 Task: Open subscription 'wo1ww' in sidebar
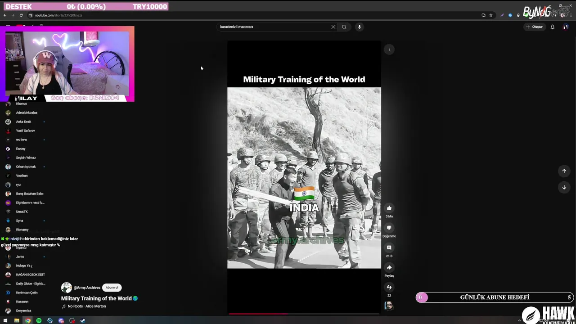(x=22, y=139)
